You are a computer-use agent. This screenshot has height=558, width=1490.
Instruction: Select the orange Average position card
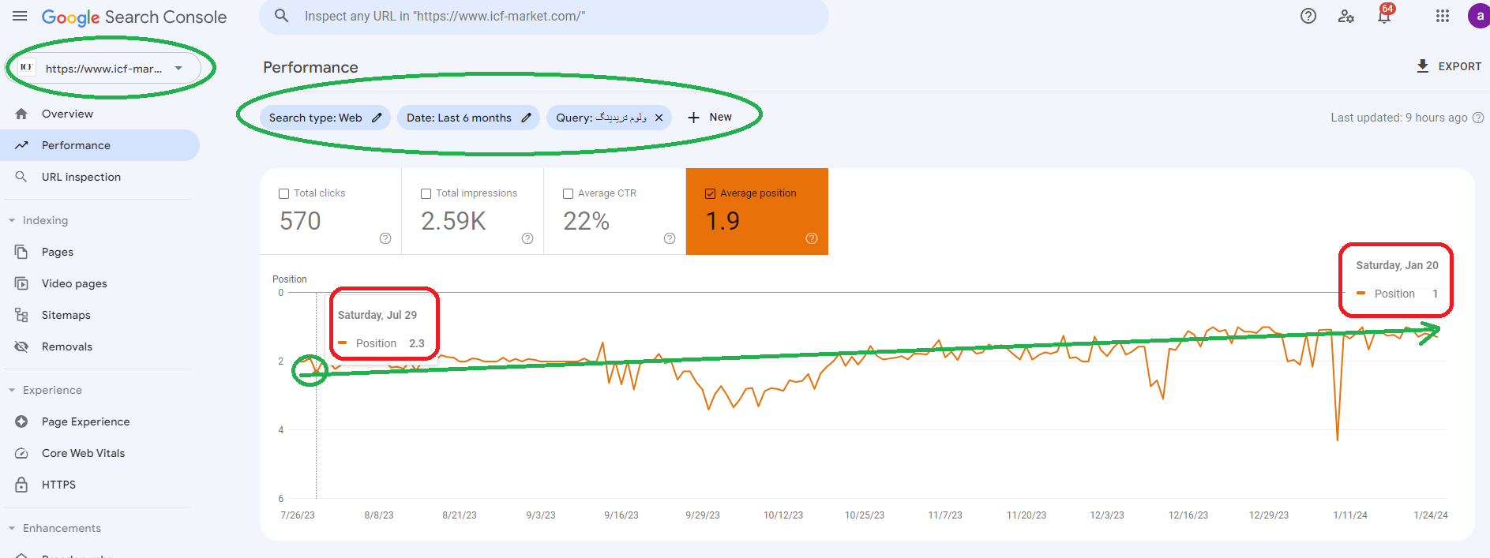[x=756, y=212]
